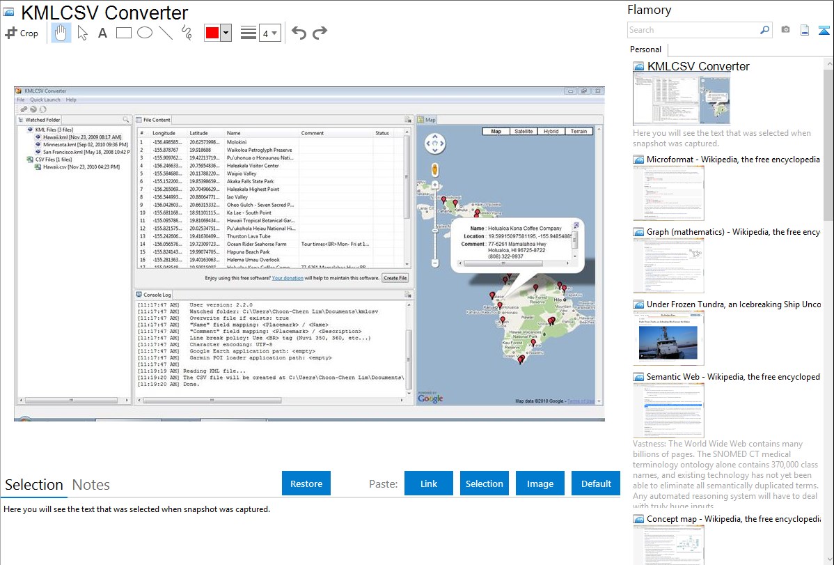Click the camera snapshot icon
This screenshot has width=834, height=565.
coord(785,30)
